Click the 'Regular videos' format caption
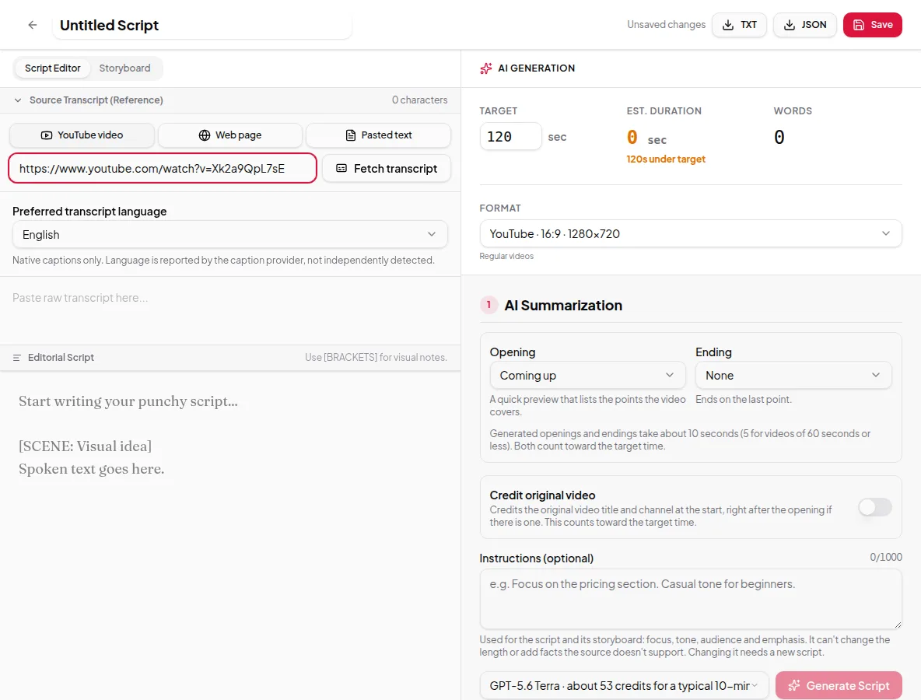Screen dimensions: 921x700 506,256
